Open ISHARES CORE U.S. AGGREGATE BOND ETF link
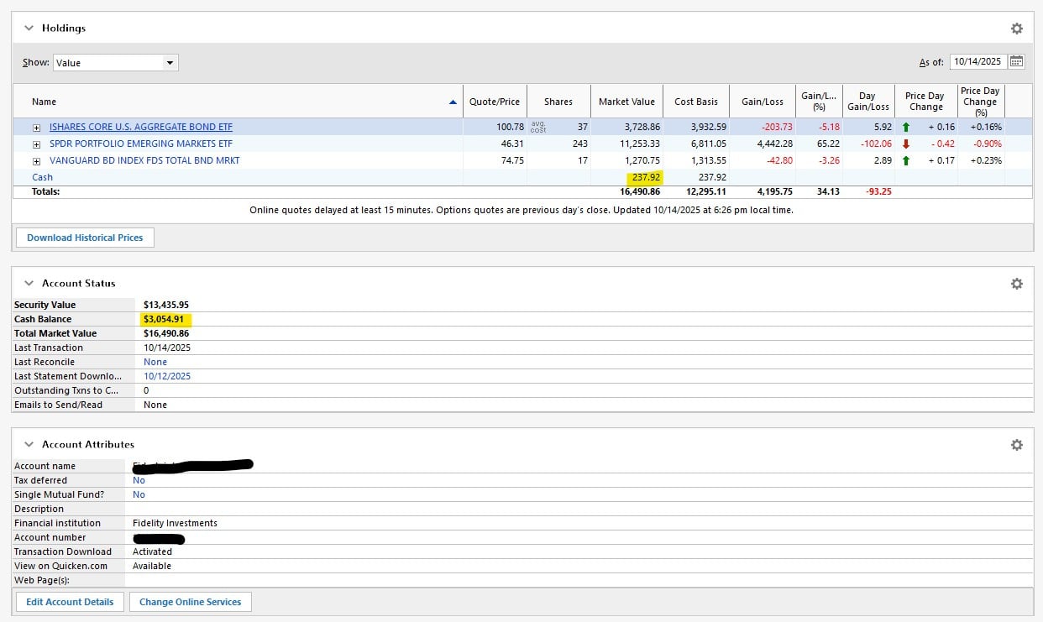This screenshot has height=622, width=1043. [141, 127]
